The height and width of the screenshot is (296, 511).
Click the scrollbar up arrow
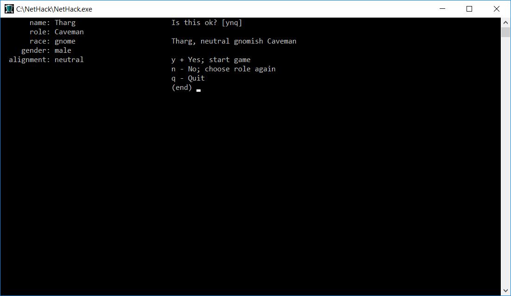click(505, 23)
